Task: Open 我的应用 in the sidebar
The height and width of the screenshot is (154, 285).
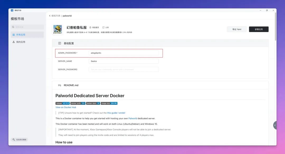Action: (x=27, y=42)
